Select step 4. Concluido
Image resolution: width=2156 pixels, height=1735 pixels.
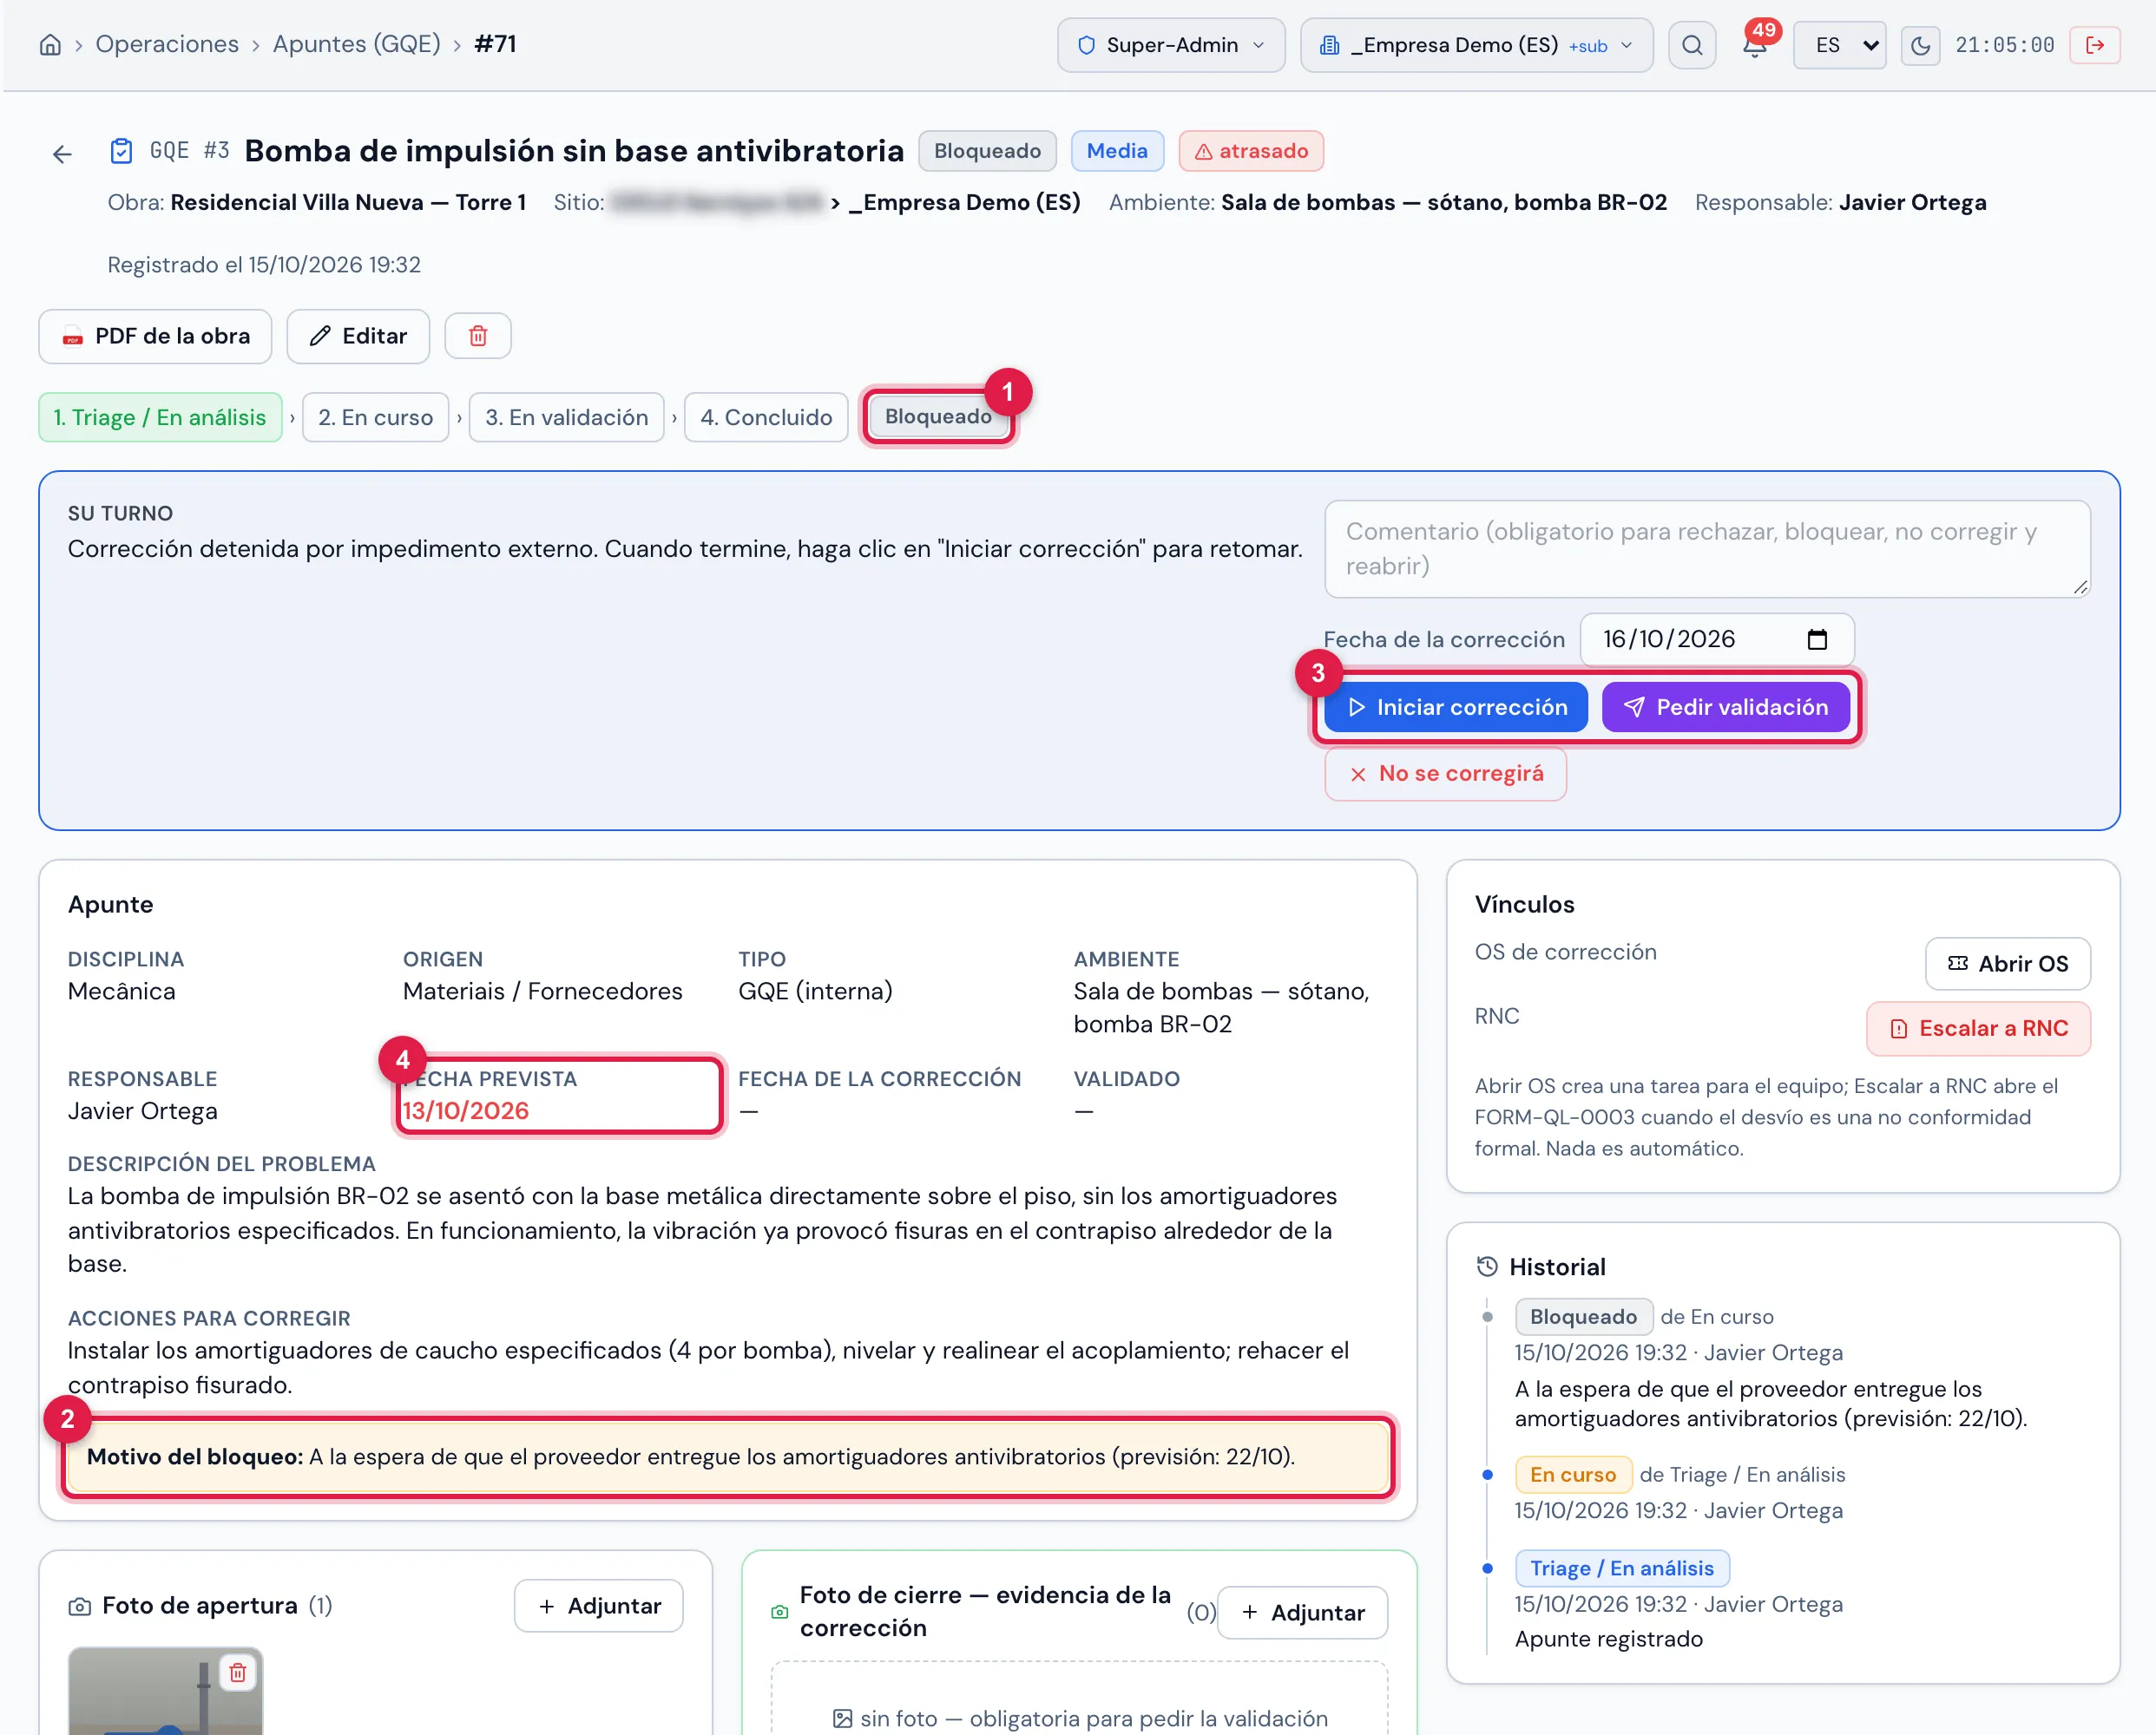tap(766, 416)
